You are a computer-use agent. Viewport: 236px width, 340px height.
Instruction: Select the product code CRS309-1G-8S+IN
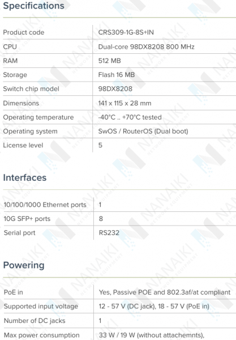pos(126,32)
